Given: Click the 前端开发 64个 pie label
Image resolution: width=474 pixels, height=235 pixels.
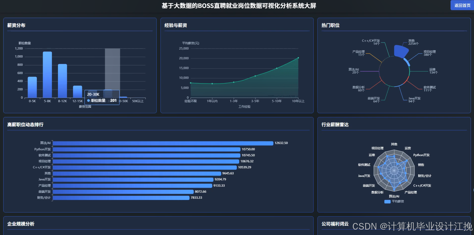Looking at the screenshot, I should [x=374, y=100].
